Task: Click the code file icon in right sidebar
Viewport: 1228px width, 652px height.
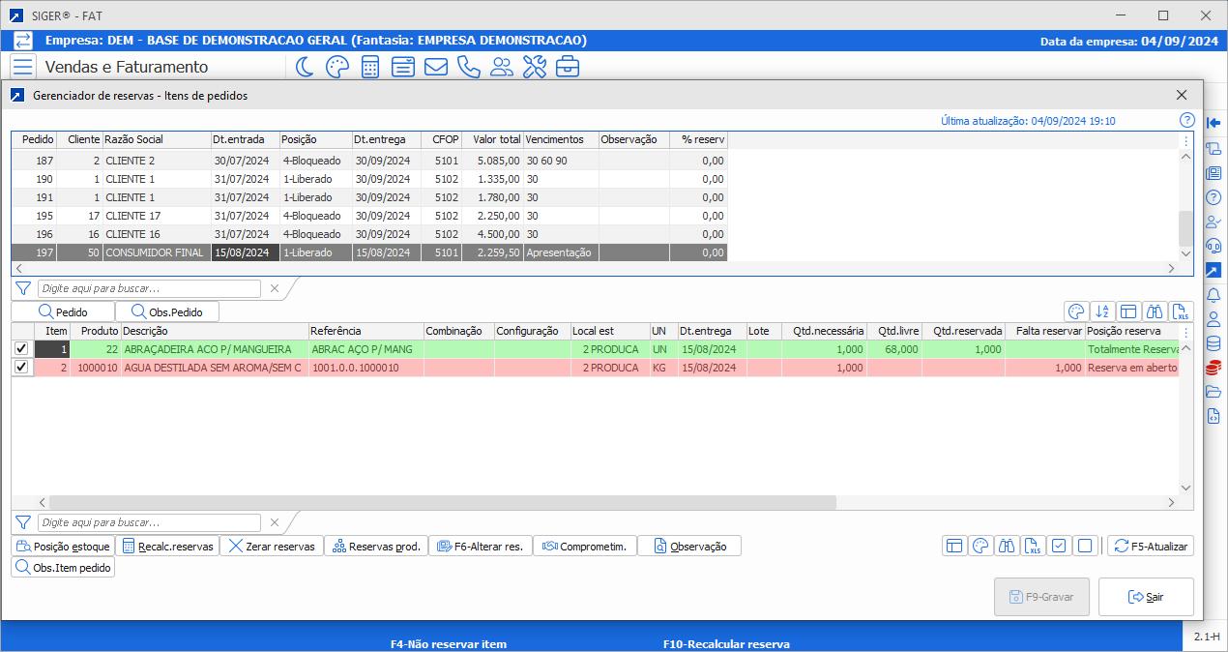Action: [1213, 416]
